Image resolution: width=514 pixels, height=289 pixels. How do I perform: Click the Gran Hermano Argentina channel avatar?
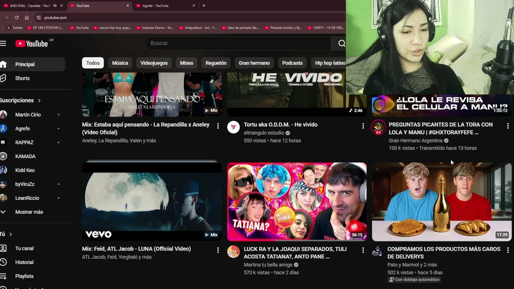[378, 127]
